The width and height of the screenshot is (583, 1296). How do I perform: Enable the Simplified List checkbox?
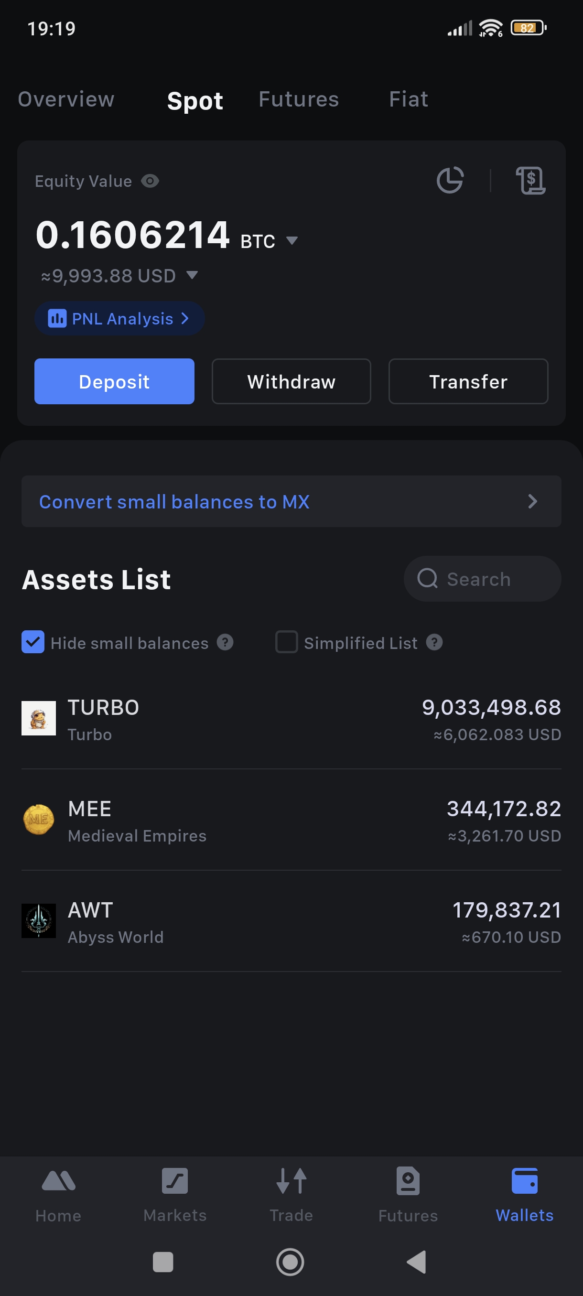(x=287, y=642)
